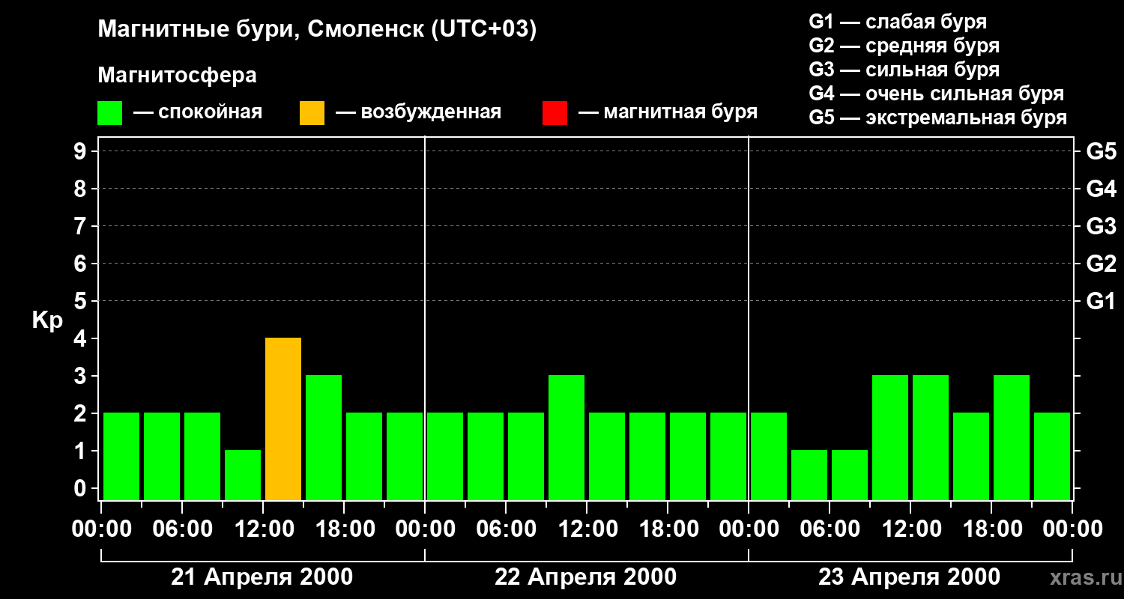The width and height of the screenshot is (1124, 599).
Task: Click the 'G4 — очень сильная буря' legend line
Action: 936,94
